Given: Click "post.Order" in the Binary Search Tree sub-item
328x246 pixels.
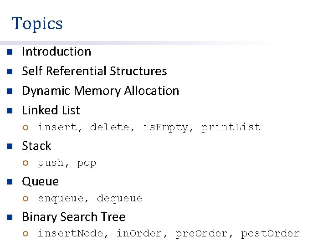Looking at the screenshot, I should point(270,234).
